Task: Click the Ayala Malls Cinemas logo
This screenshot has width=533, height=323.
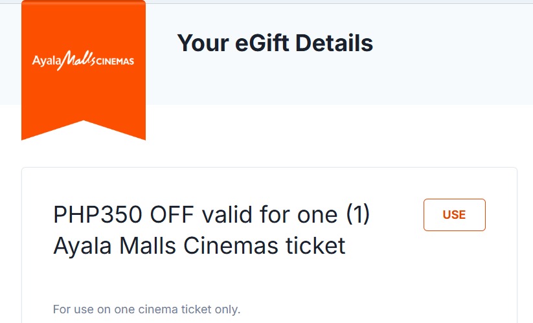Action: click(83, 61)
